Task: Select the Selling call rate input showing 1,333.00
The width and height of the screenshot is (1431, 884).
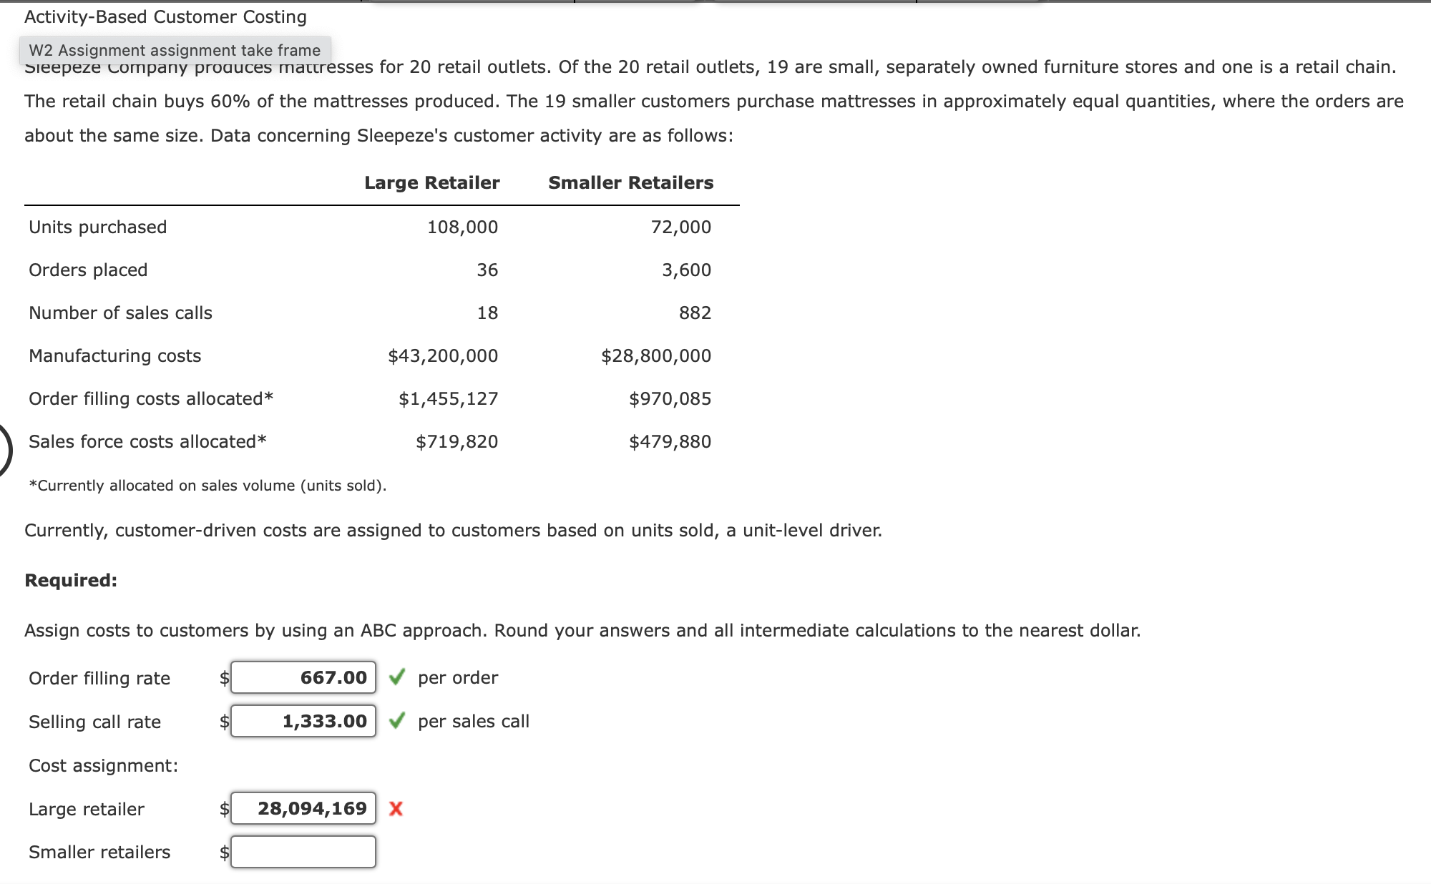Action: click(303, 722)
